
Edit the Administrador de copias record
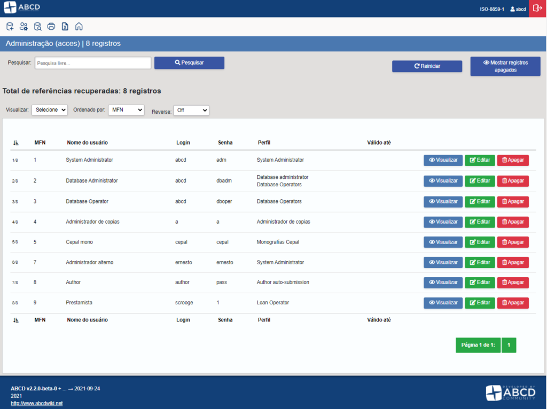coord(480,222)
